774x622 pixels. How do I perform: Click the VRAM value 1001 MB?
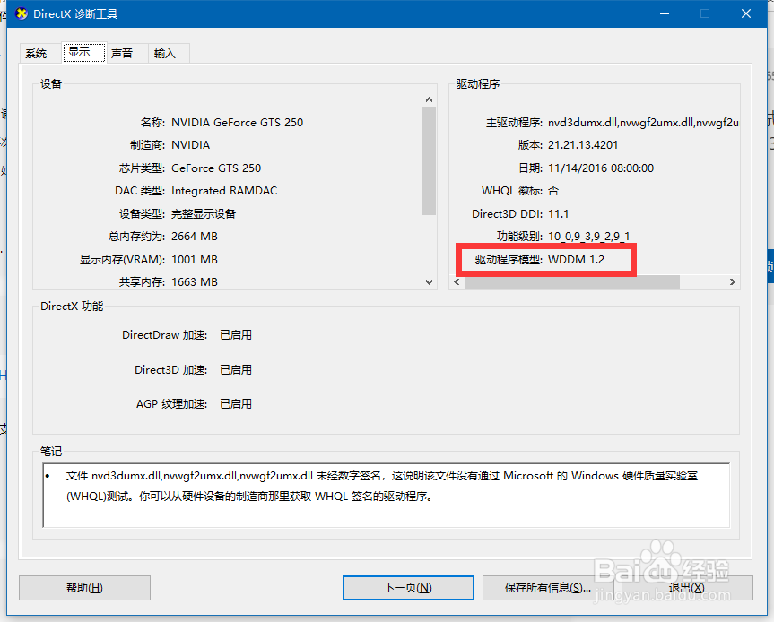pos(194,259)
